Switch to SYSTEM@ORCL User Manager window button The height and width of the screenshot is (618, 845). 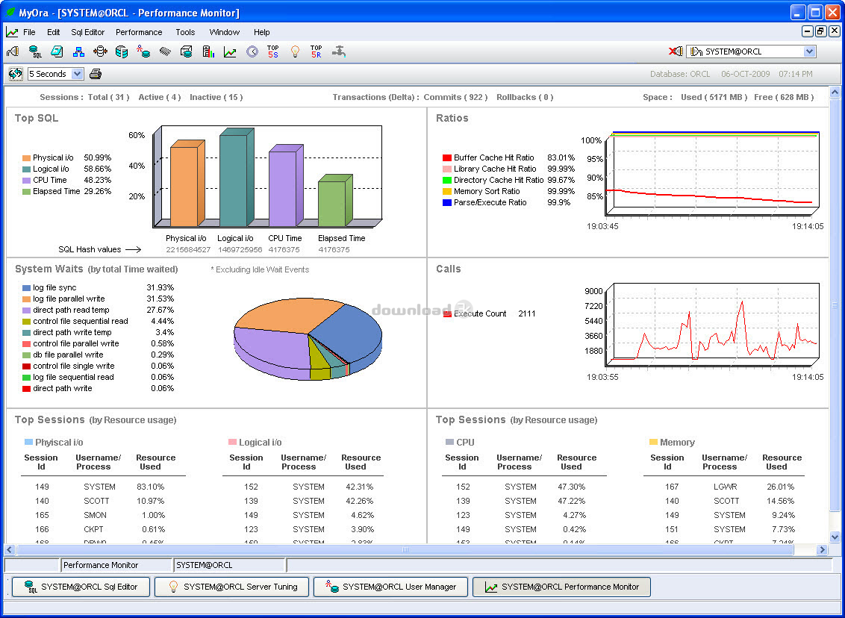(390, 587)
